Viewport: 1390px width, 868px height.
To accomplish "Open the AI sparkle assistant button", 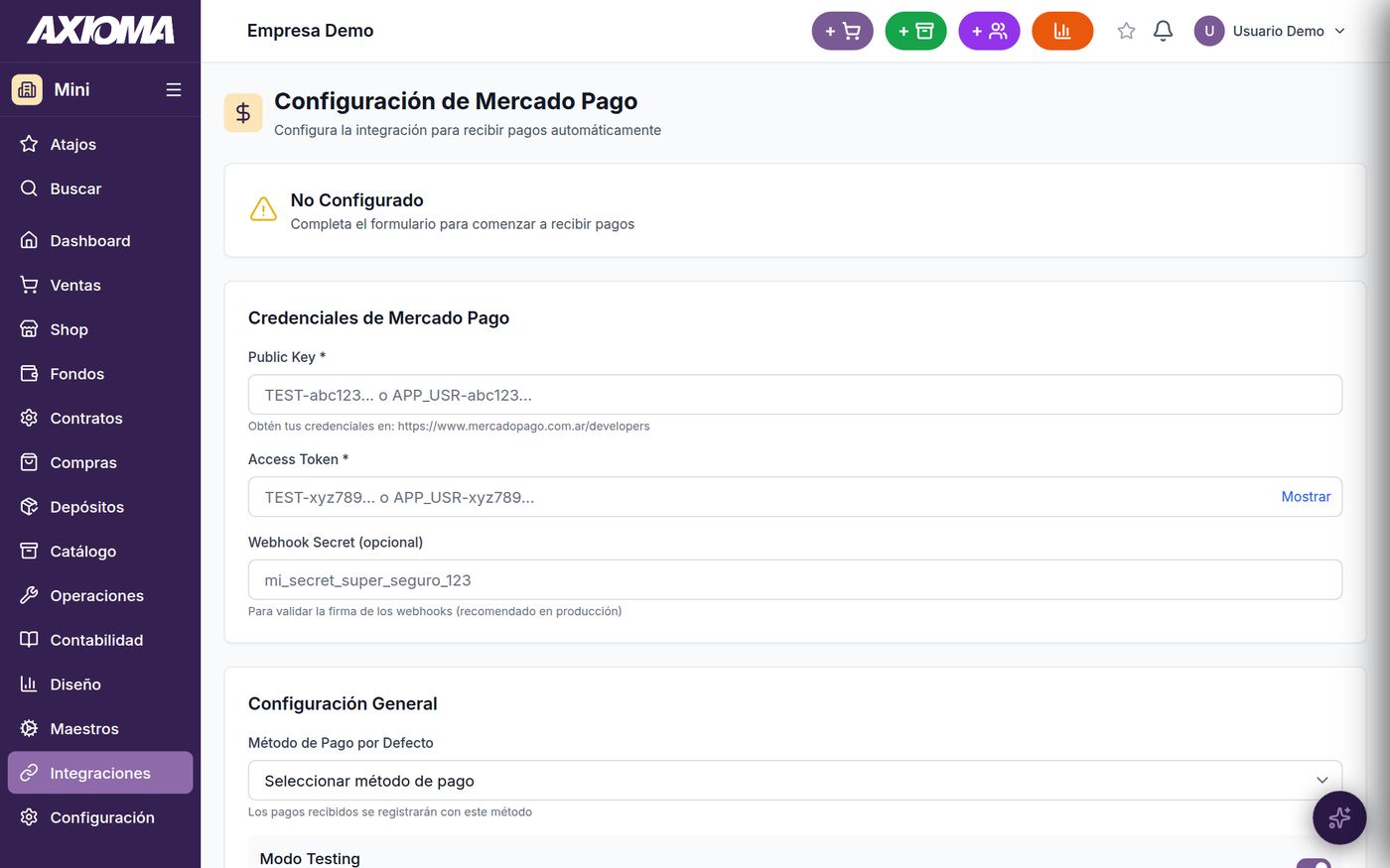I will [x=1339, y=817].
